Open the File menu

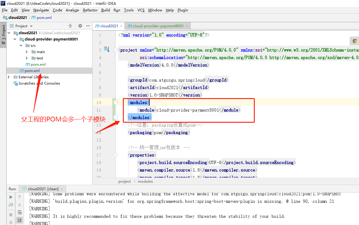5,10
